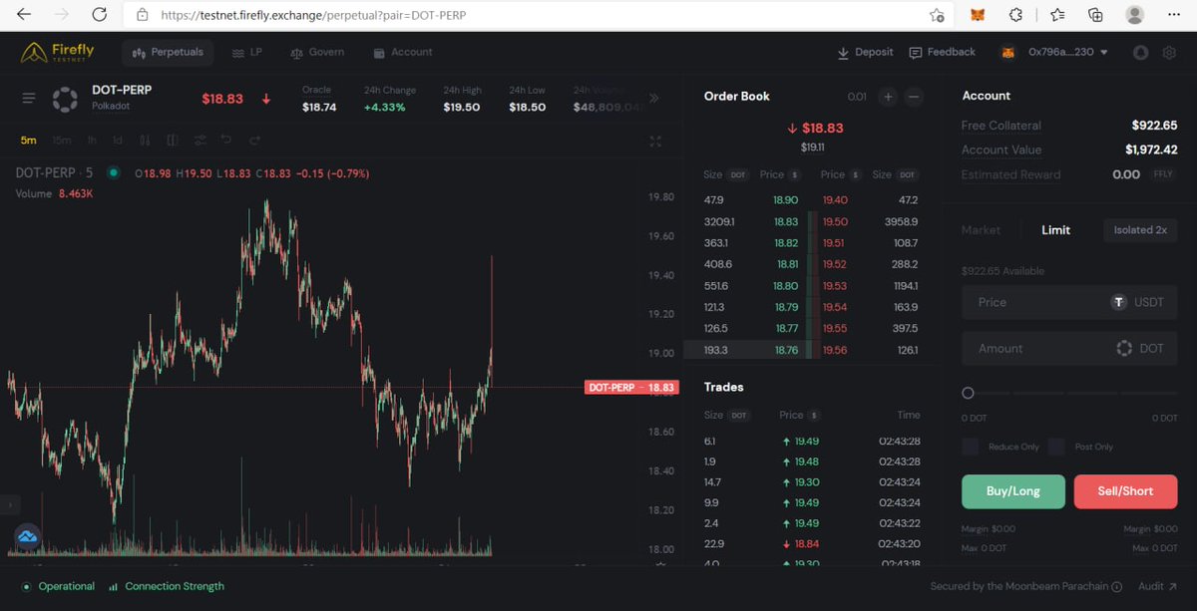This screenshot has height=611, width=1197.
Task: Click the MetaMask fox wallet icon
Action: coord(1008,53)
